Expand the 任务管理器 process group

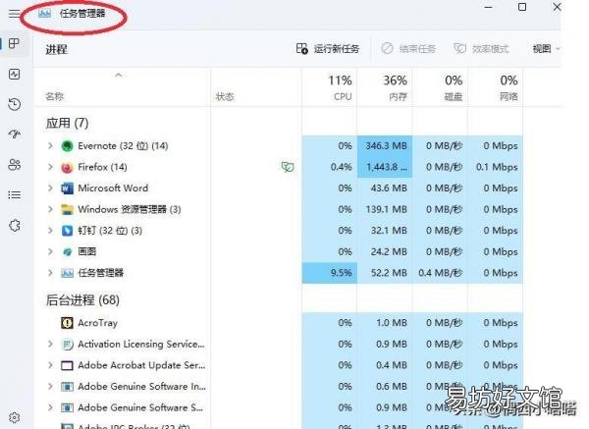pos(50,273)
